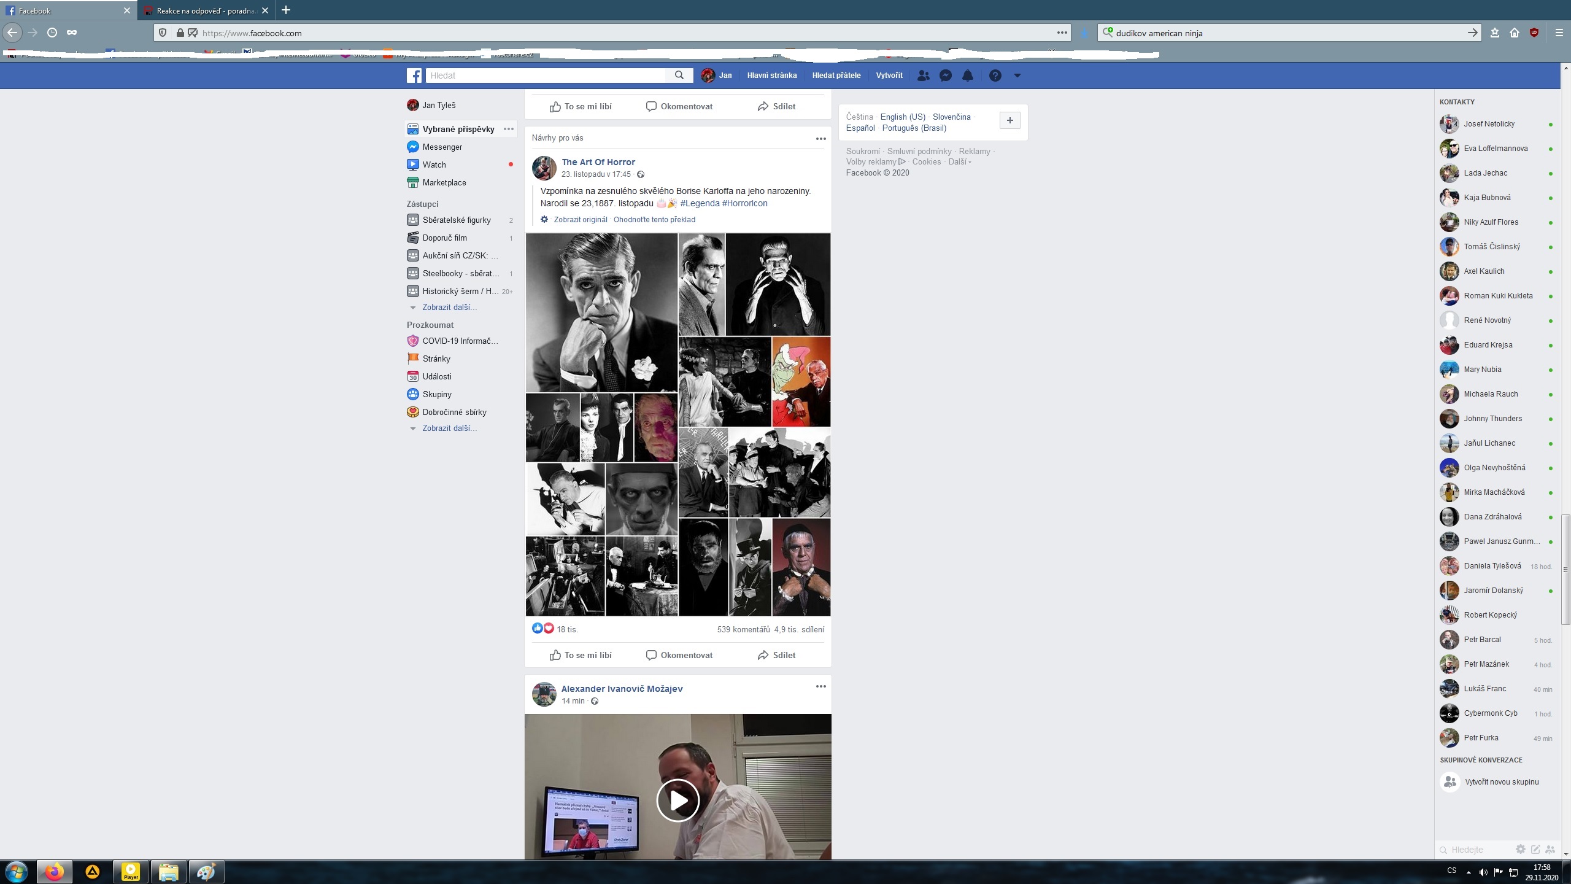1571x884 pixels.
Task: Open options menu on Art Of Horror post
Action: click(820, 139)
